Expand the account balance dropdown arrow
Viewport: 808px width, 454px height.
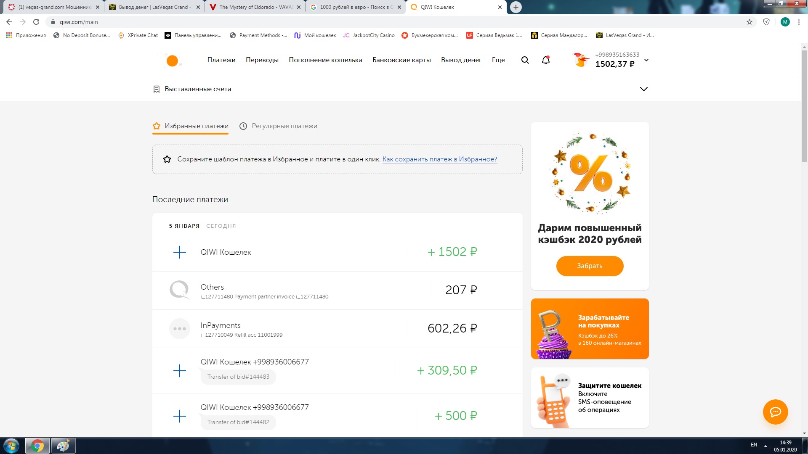(646, 60)
